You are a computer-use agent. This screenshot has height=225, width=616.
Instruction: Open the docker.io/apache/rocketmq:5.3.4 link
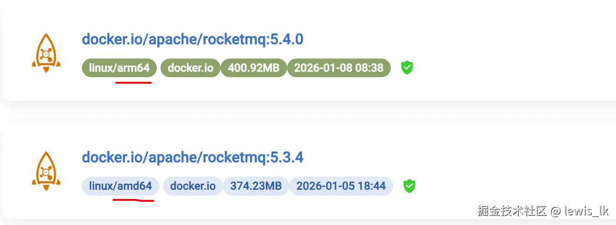coord(193,158)
